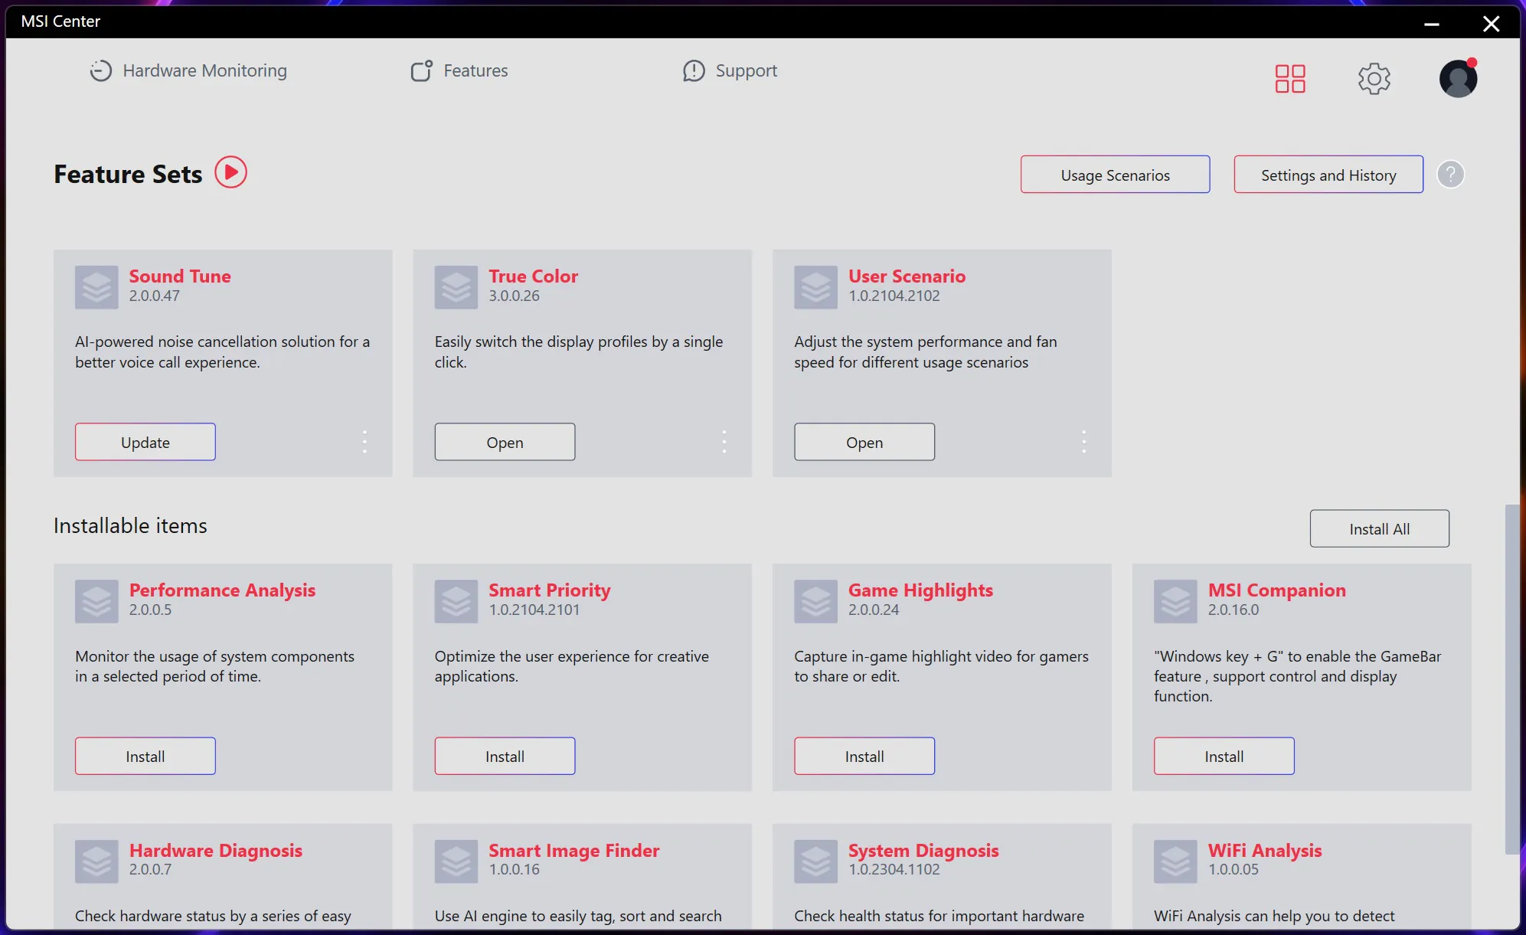This screenshot has width=1526, height=935.
Task: Click the User Scenario layers icon
Action: click(x=815, y=287)
